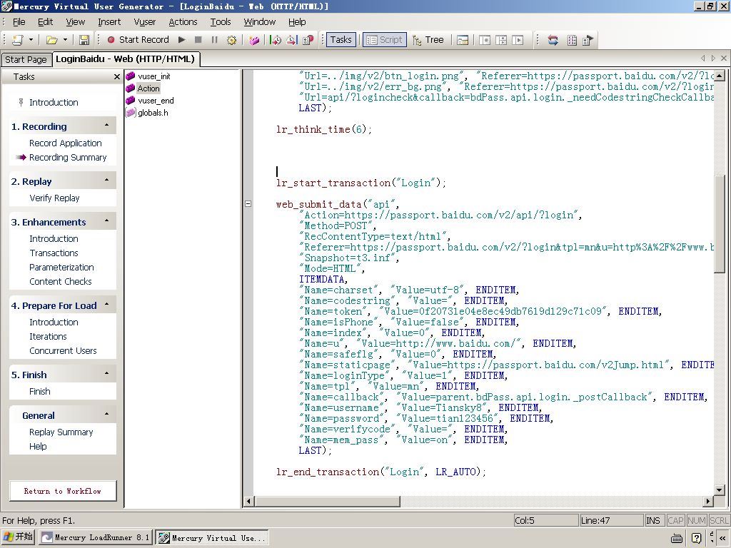This screenshot has width=731, height=548.
Task: Open the View menu
Action: tap(75, 22)
